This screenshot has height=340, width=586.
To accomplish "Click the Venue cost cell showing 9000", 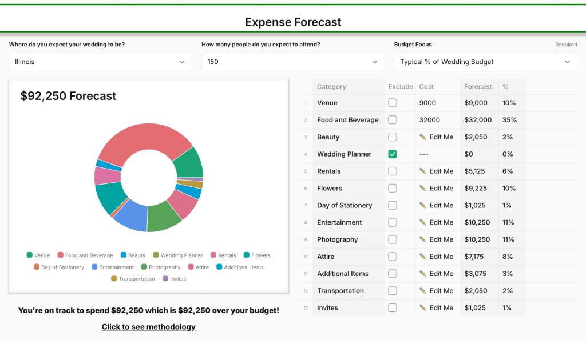I will point(438,103).
